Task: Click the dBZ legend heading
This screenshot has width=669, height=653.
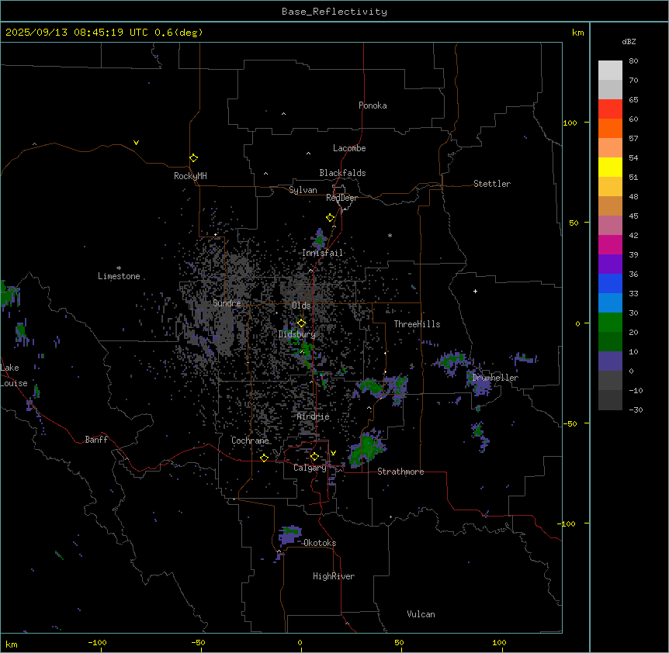Action: (x=629, y=41)
